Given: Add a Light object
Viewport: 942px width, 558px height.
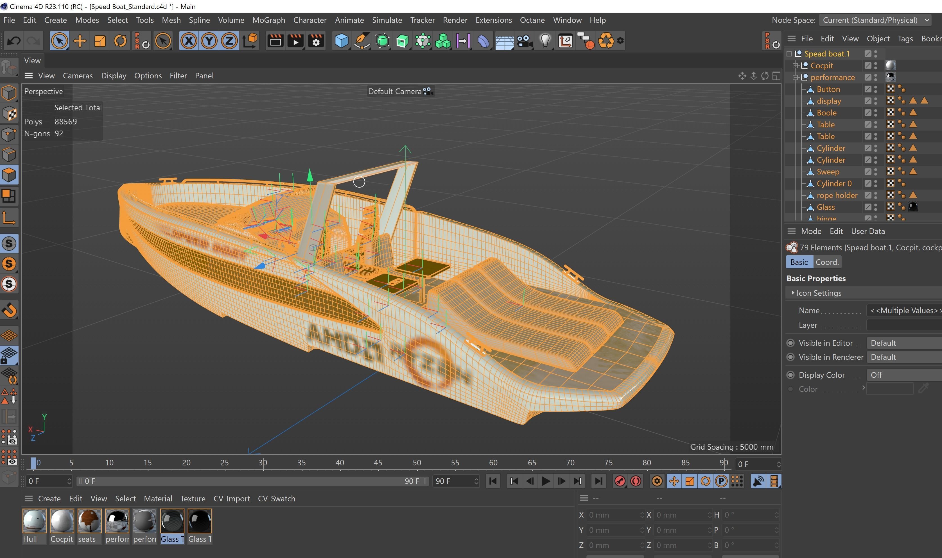Looking at the screenshot, I should click(545, 41).
